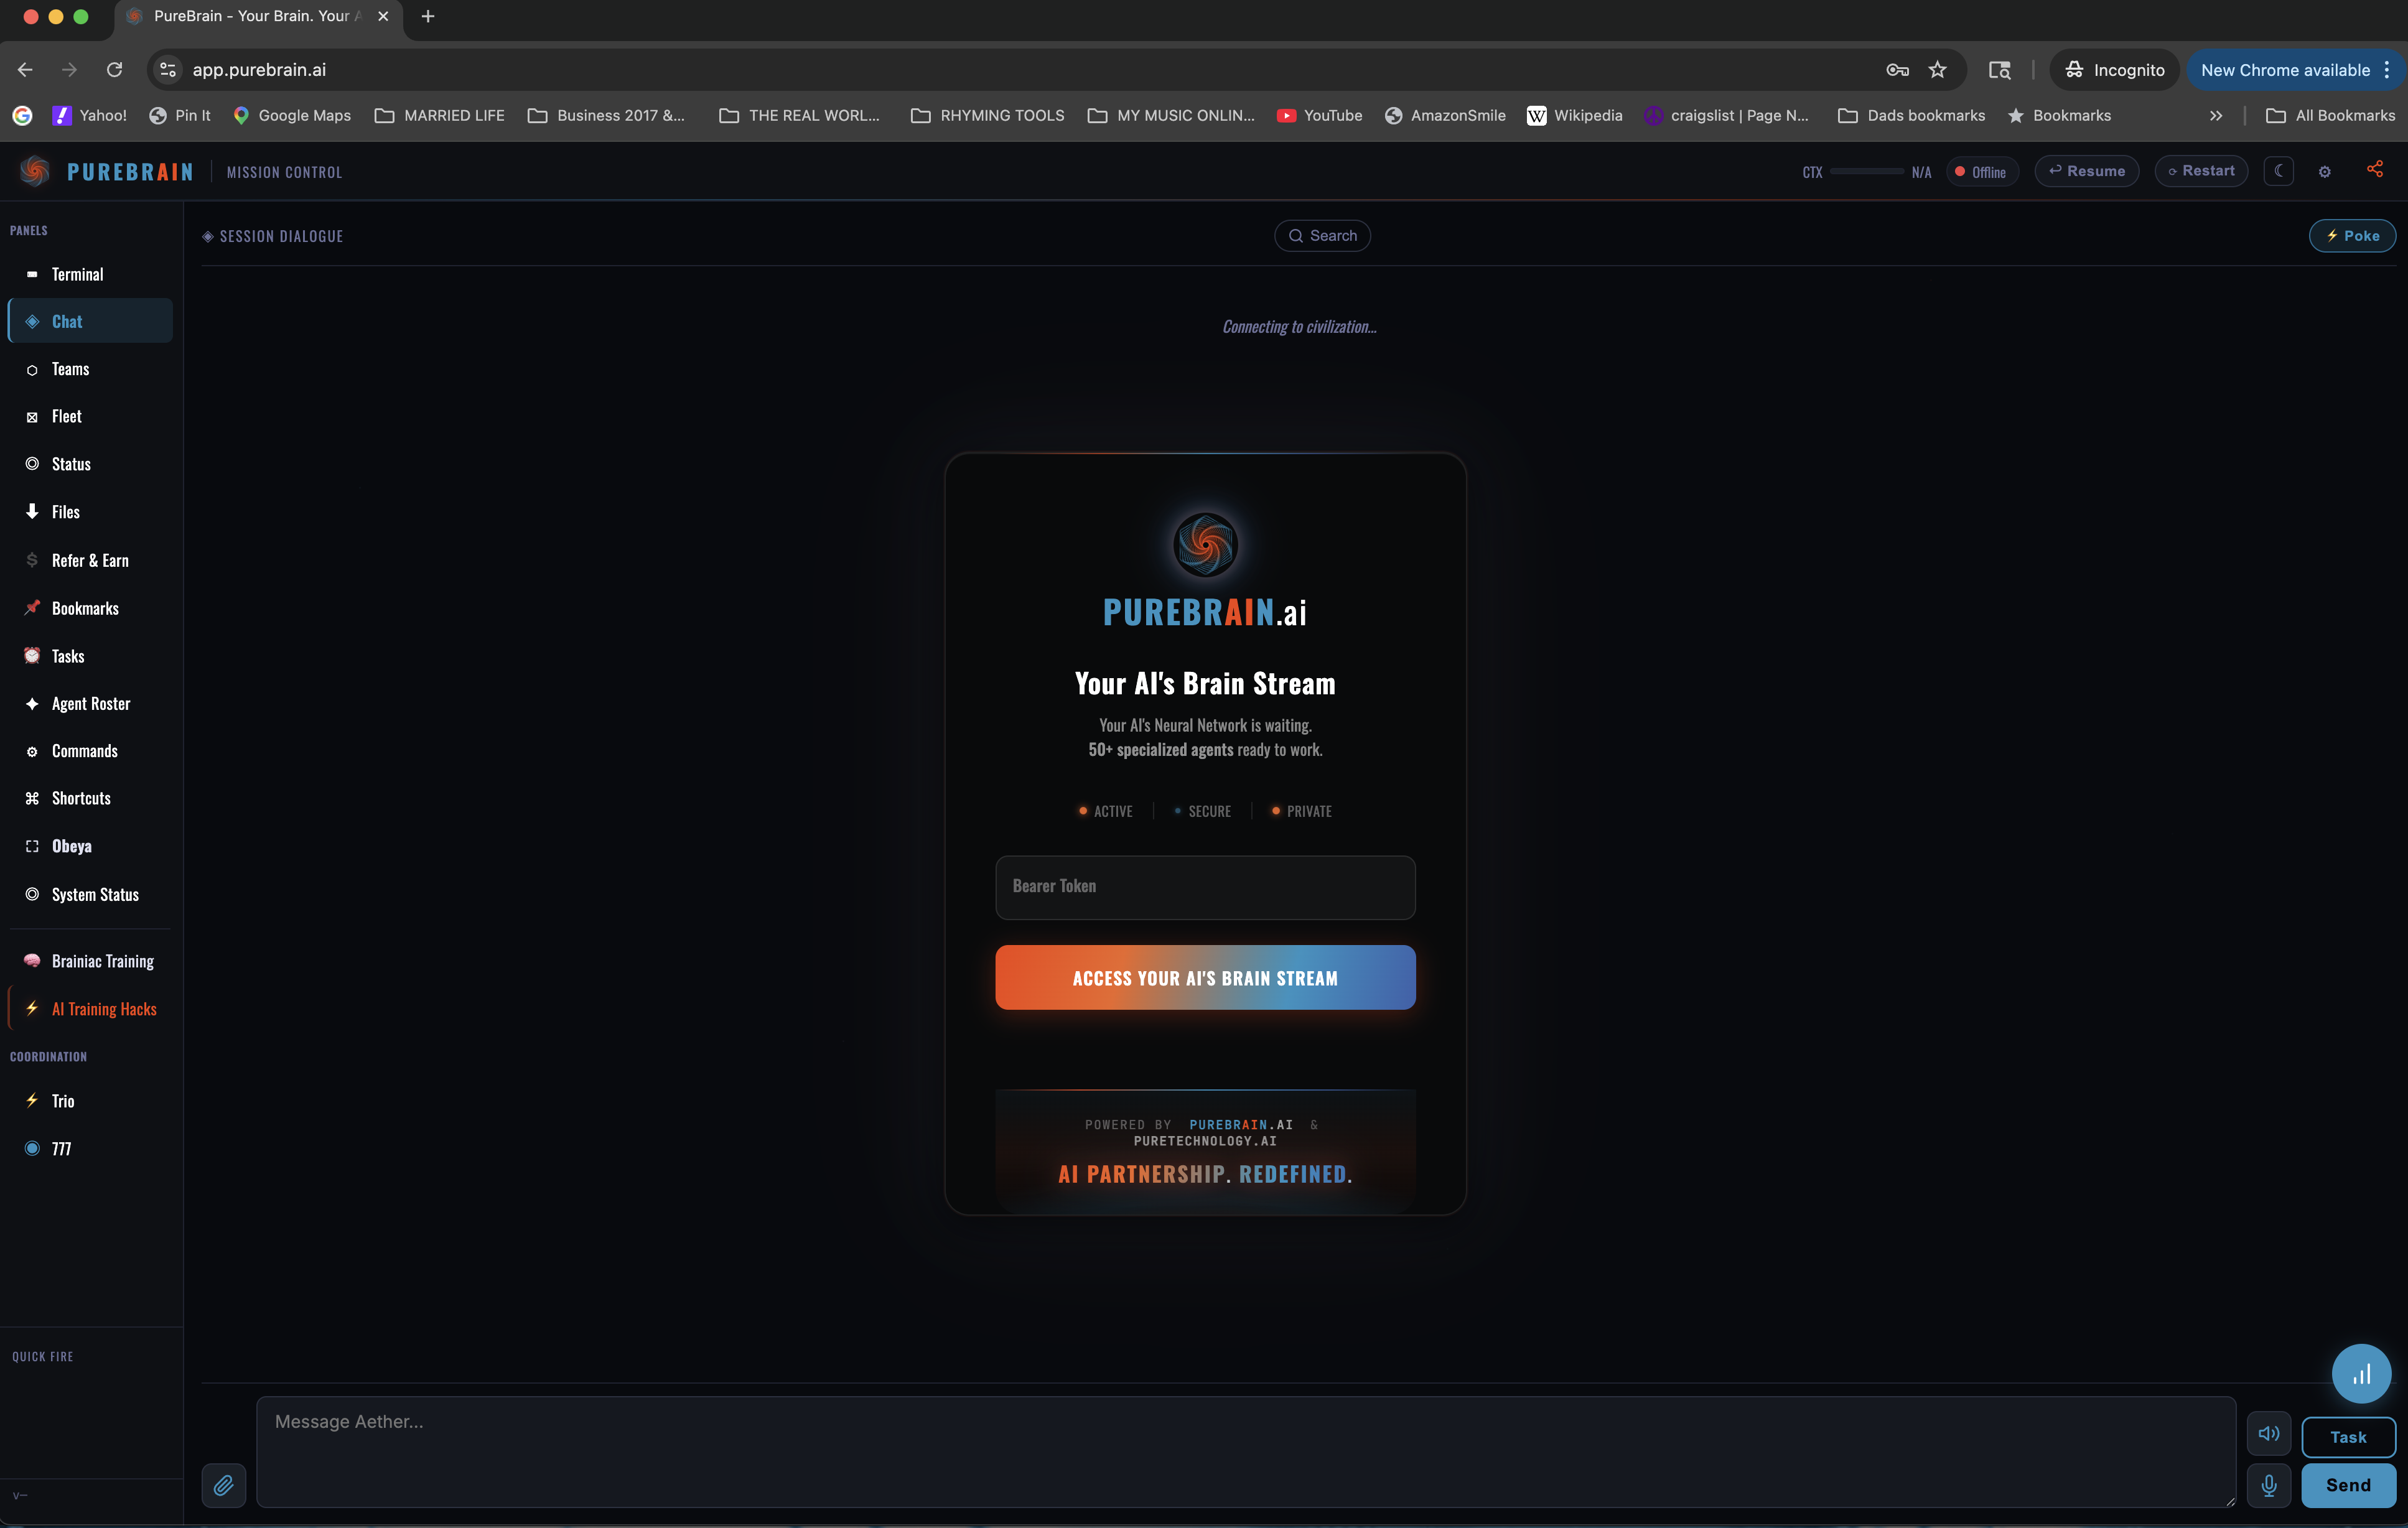Screen dimensions: 2408x1528
Task: Click the Obeya frame icon
Action: click(x=32, y=846)
